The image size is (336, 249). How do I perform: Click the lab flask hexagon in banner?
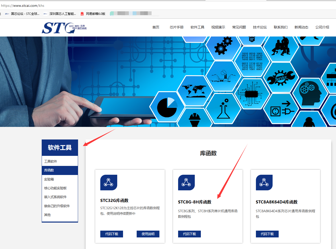(x=223, y=109)
